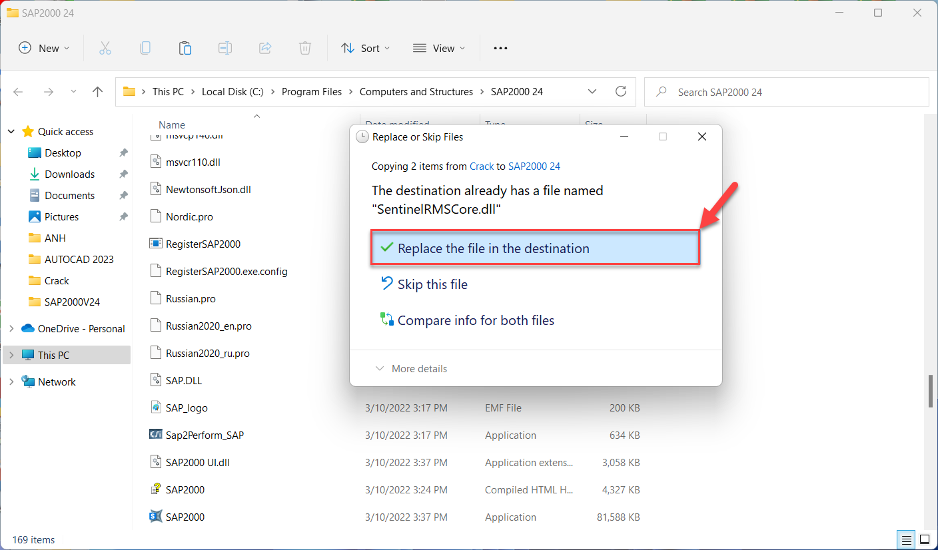This screenshot has width=938, height=550.
Task: Click the RegisterSAP2000 application icon
Action: coord(156,244)
